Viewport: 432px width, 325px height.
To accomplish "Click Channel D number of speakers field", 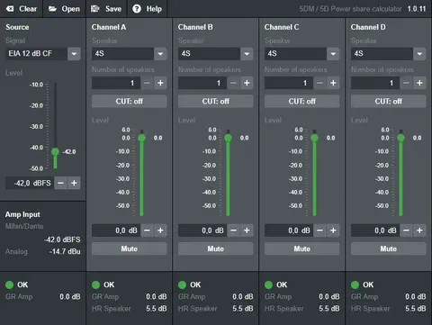I will pyautogui.click(x=375, y=83).
